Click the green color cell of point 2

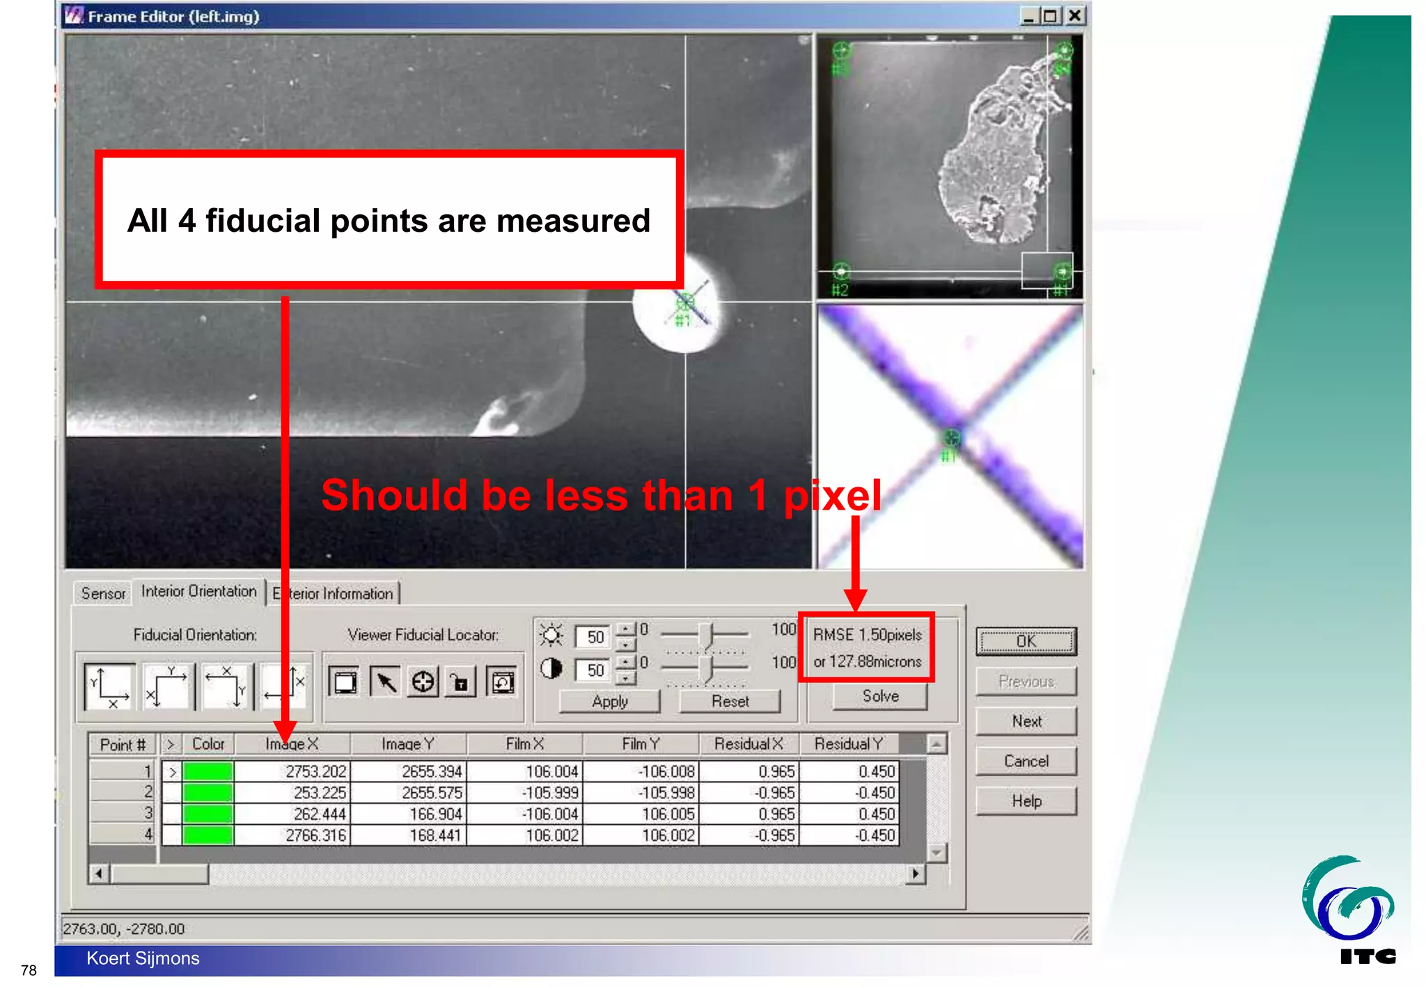pyautogui.click(x=207, y=793)
